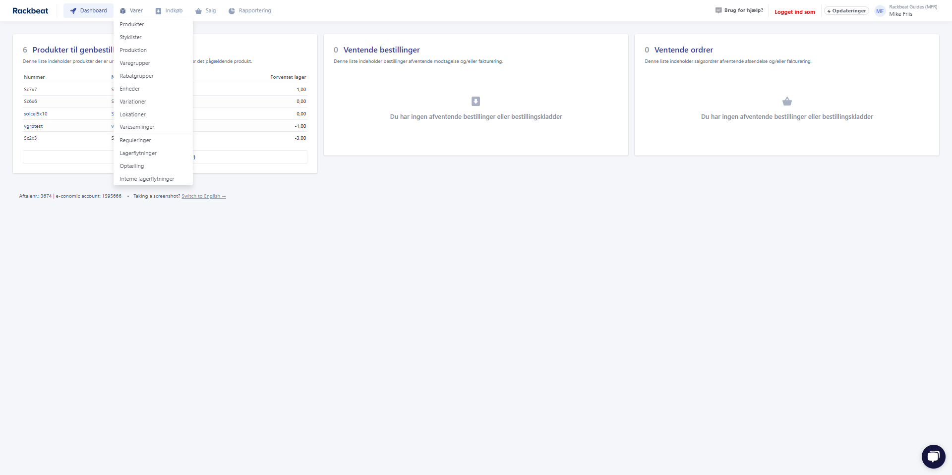952x475 pixels.
Task: Click the Ventende bestillinger heading
Action: point(382,50)
